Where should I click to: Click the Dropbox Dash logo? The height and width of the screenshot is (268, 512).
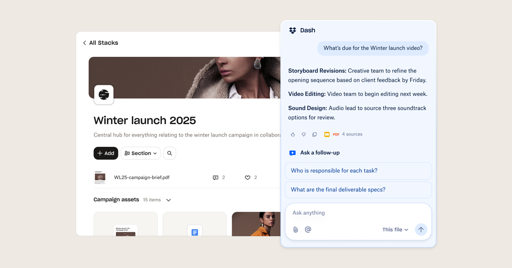tap(293, 30)
